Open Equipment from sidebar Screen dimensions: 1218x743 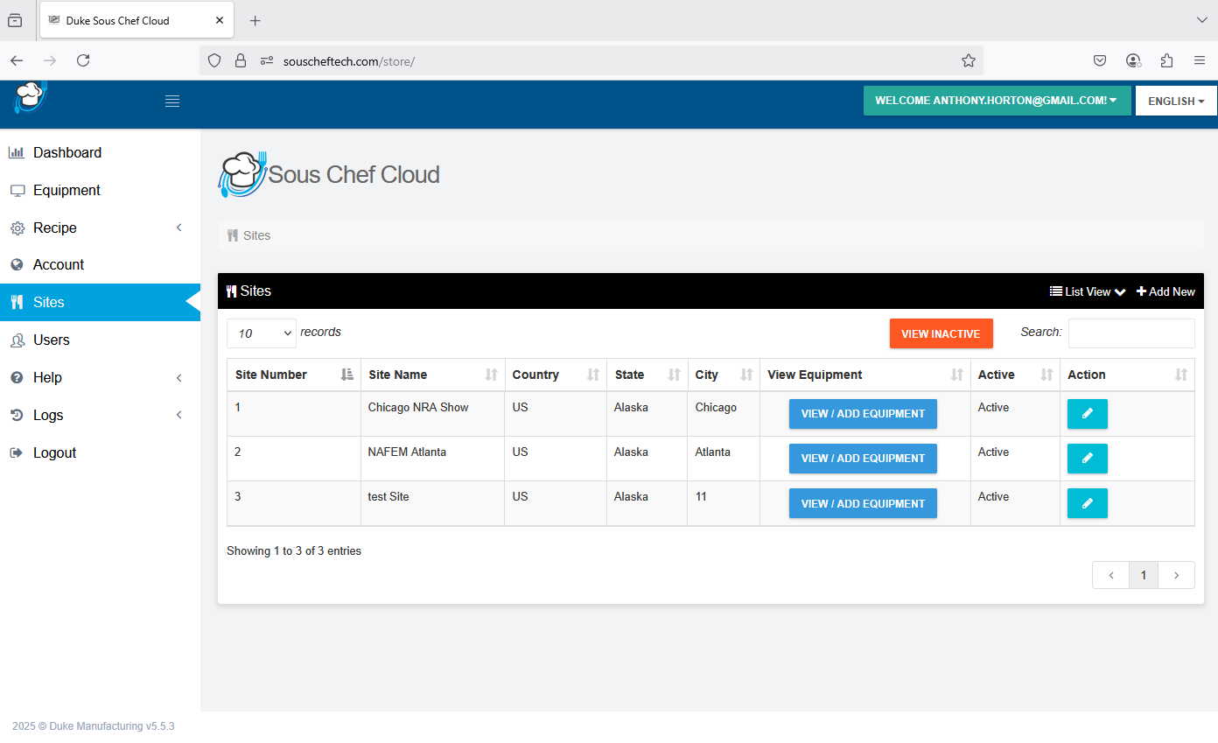coord(100,190)
